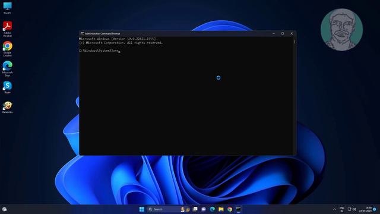Image resolution: width=380 pixels, height=214 pixels.
Task: Click the C:\Windows\System32 prompt line
Action: coord(100,51)
